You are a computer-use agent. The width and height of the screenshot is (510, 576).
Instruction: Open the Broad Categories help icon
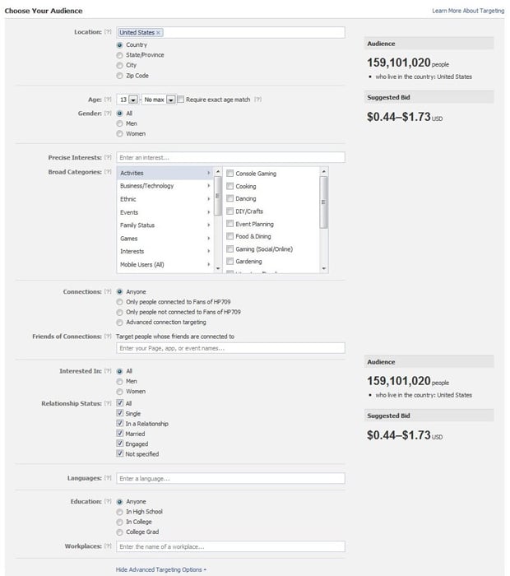tap(108, 171)
